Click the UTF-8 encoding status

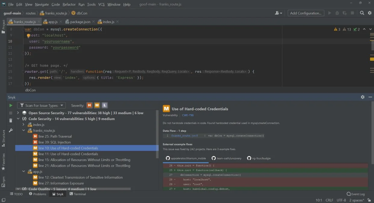[341, 200]
